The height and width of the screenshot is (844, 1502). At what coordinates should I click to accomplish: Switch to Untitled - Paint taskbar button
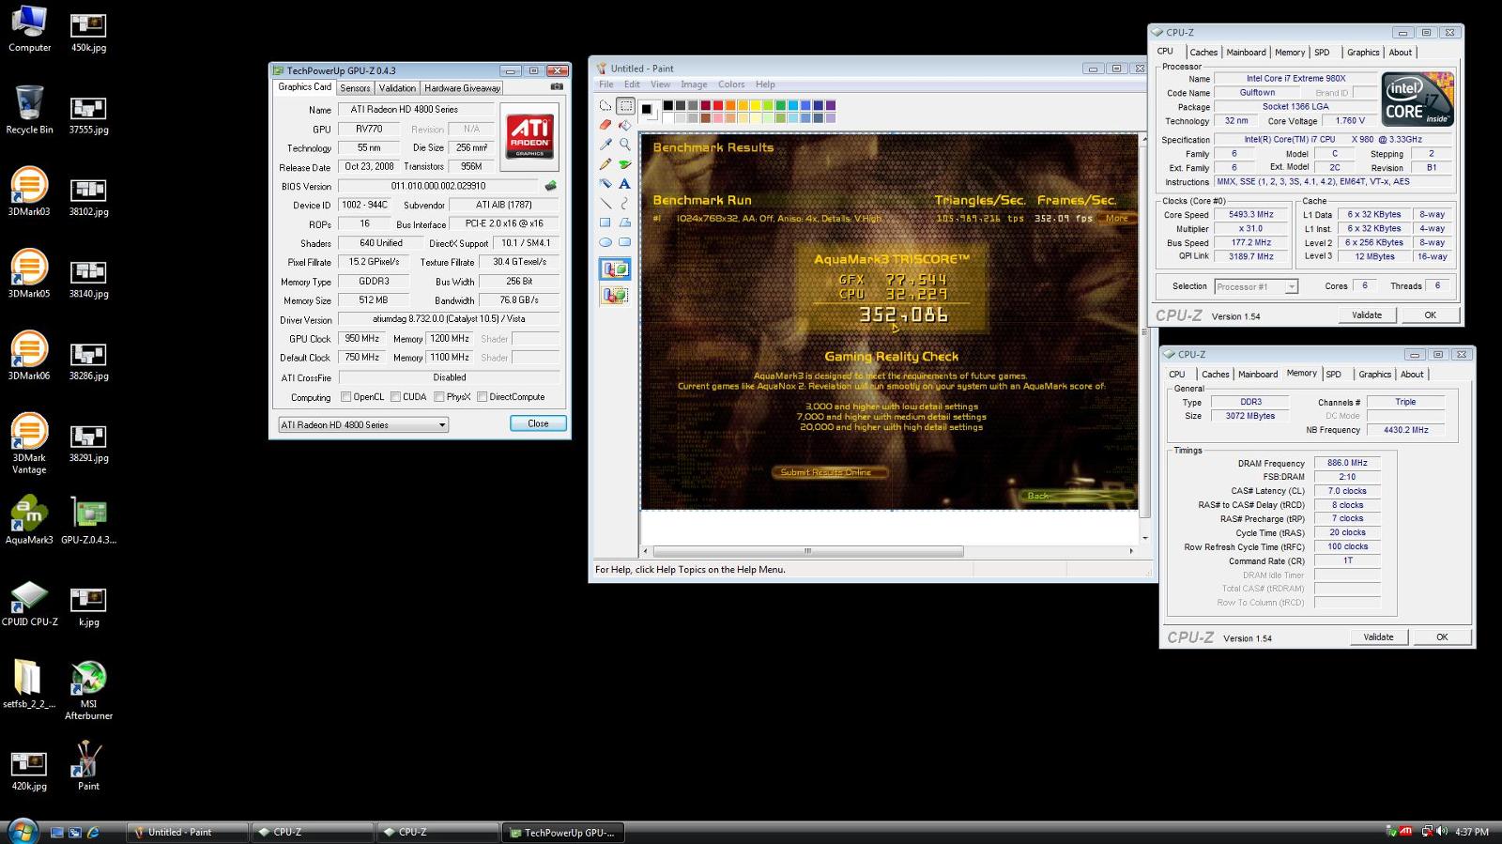187,833
